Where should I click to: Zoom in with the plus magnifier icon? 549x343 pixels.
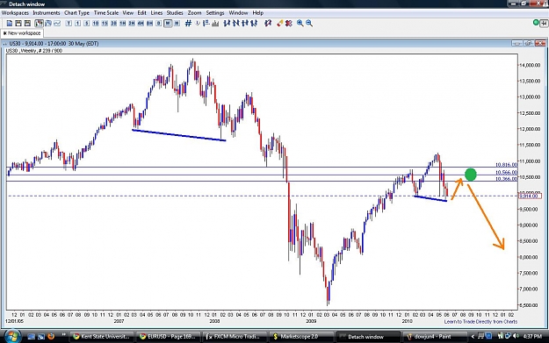300,24
